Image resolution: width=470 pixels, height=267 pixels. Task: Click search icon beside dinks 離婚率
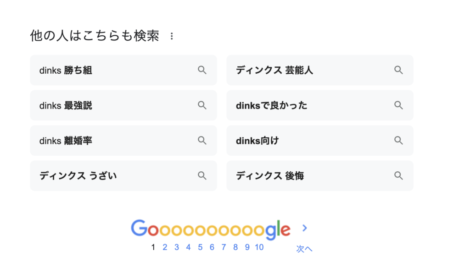click(202, 140)
